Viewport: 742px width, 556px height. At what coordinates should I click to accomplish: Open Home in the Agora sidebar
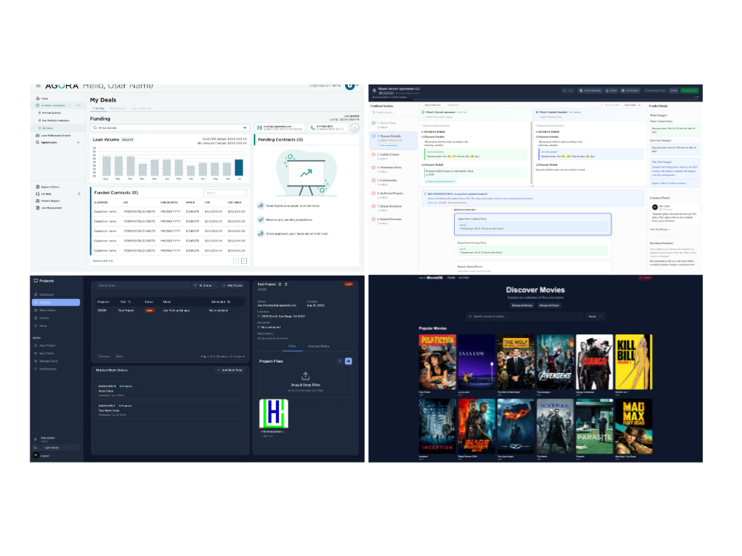[x=42, y=99]
